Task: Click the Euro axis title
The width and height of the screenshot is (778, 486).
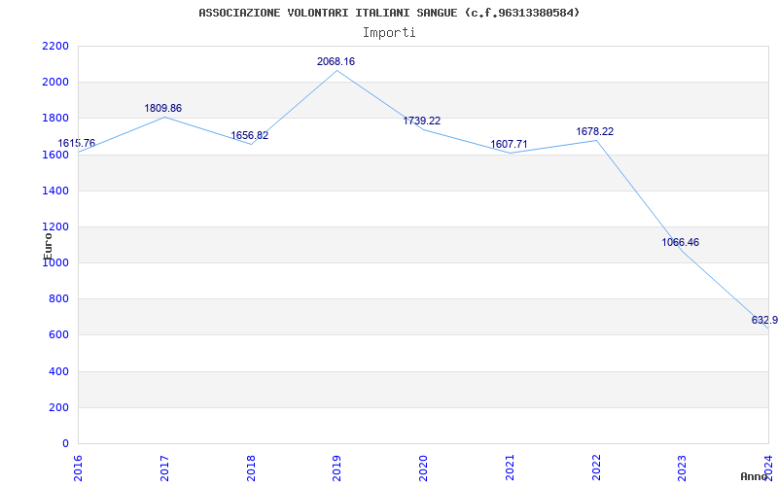Action: click(x=48, y=246)
